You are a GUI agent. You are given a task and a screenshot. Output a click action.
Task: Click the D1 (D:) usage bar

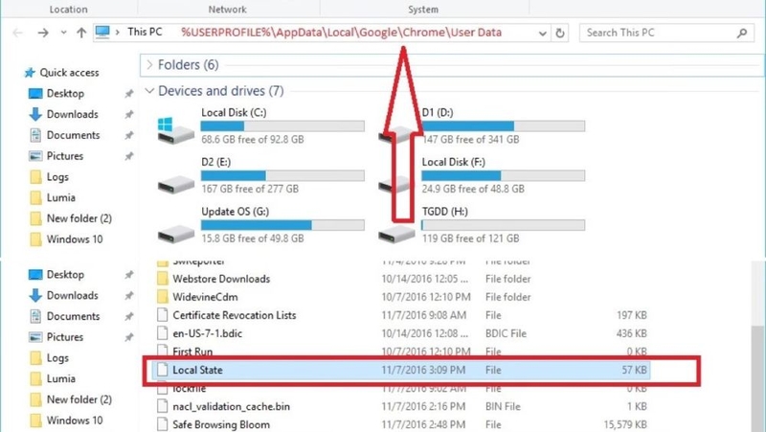(x=504, y=126)
